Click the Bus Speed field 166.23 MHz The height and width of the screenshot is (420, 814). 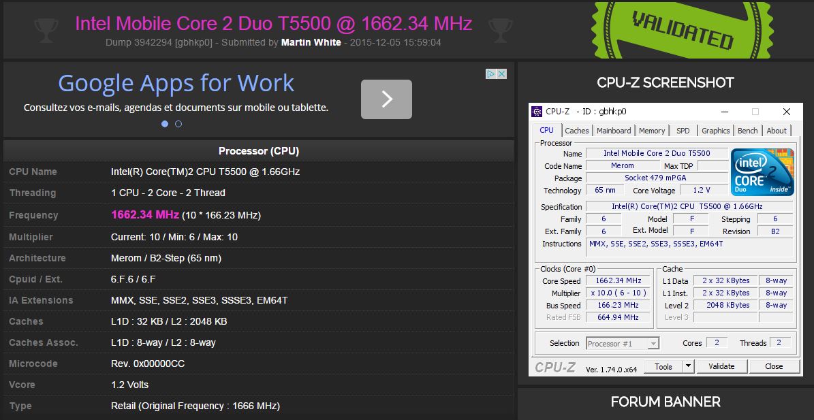click(618, 305)
